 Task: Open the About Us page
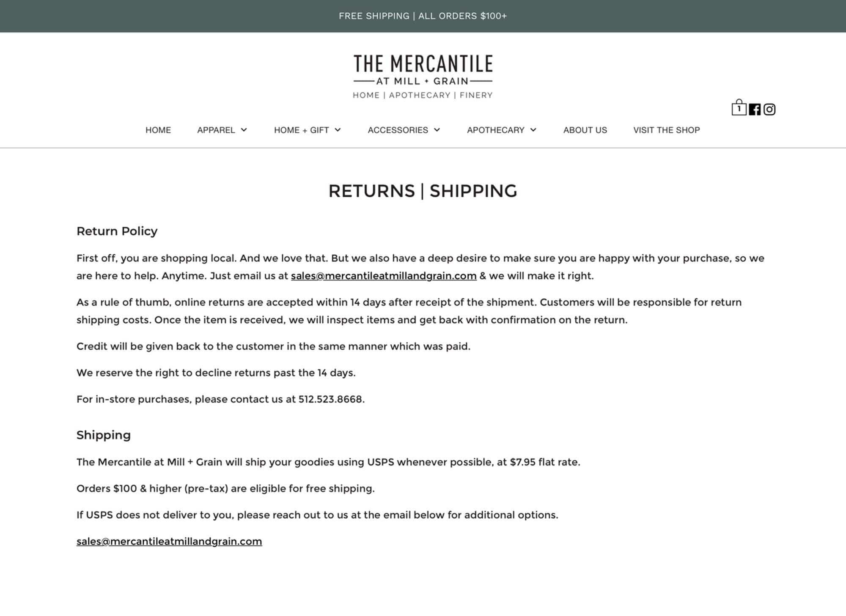[585, 130]
